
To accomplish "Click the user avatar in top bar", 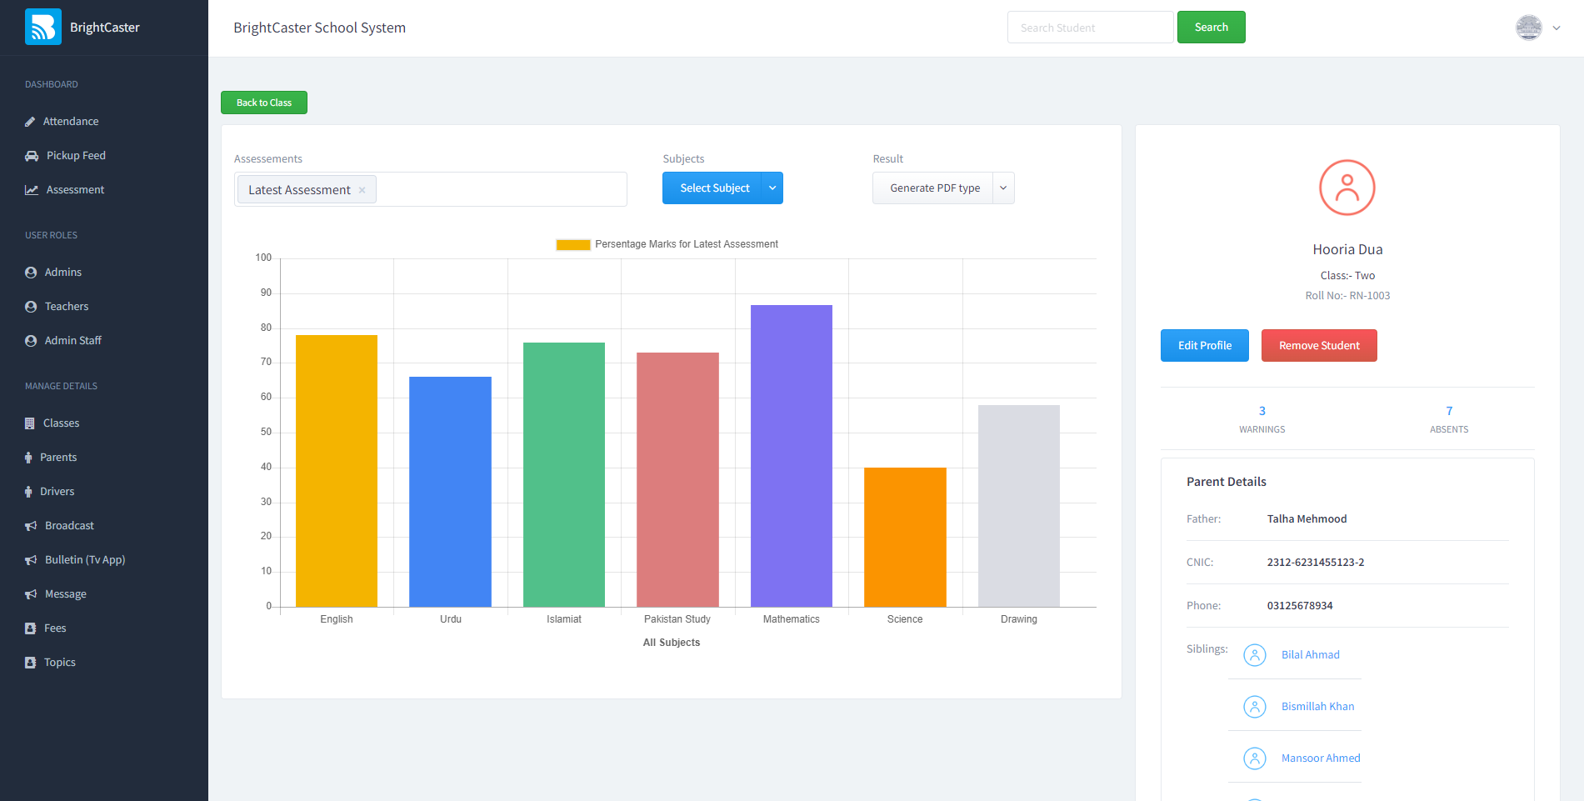I will pos(1528,28).
